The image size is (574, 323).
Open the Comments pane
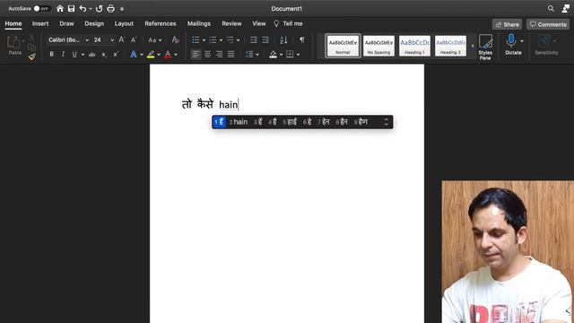click(548, 24)
